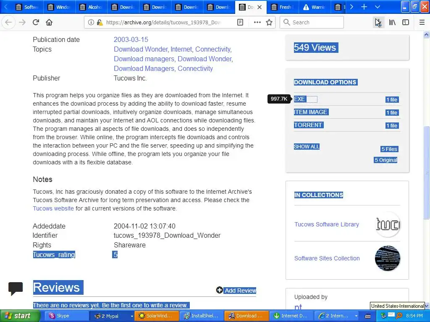
Task: Click the Add Review link
Action: [x=240, y=291]
